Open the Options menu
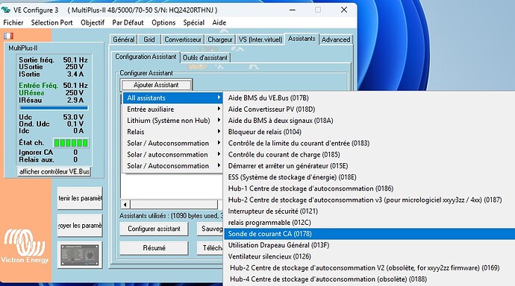The width and height of the screenshot is (515, 286). click(163, 22)
